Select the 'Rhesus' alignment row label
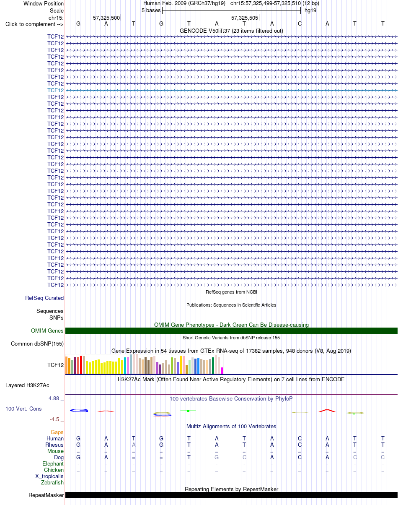 [x=54, y=445]
